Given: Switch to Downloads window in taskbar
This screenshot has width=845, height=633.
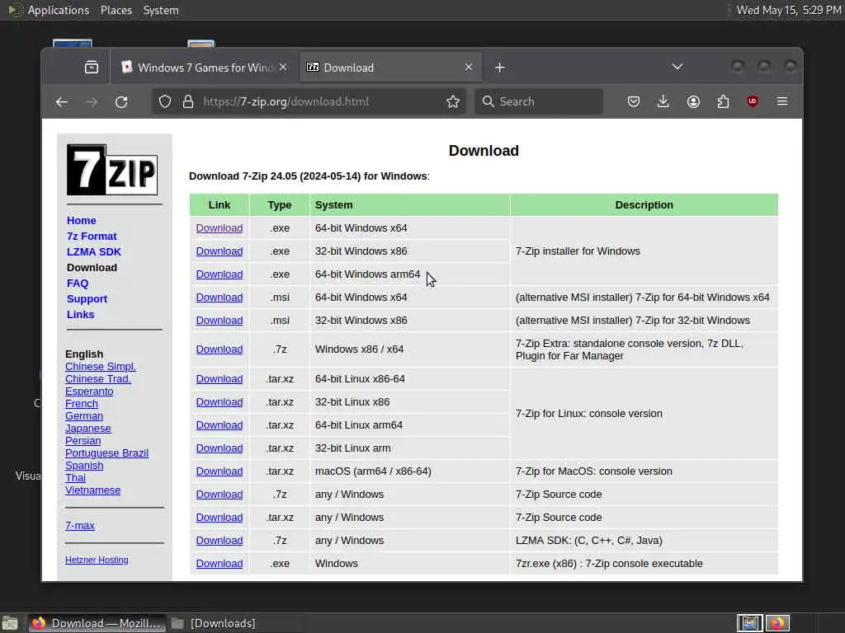Looking at the screenshot, I should (x=215, y=623).
